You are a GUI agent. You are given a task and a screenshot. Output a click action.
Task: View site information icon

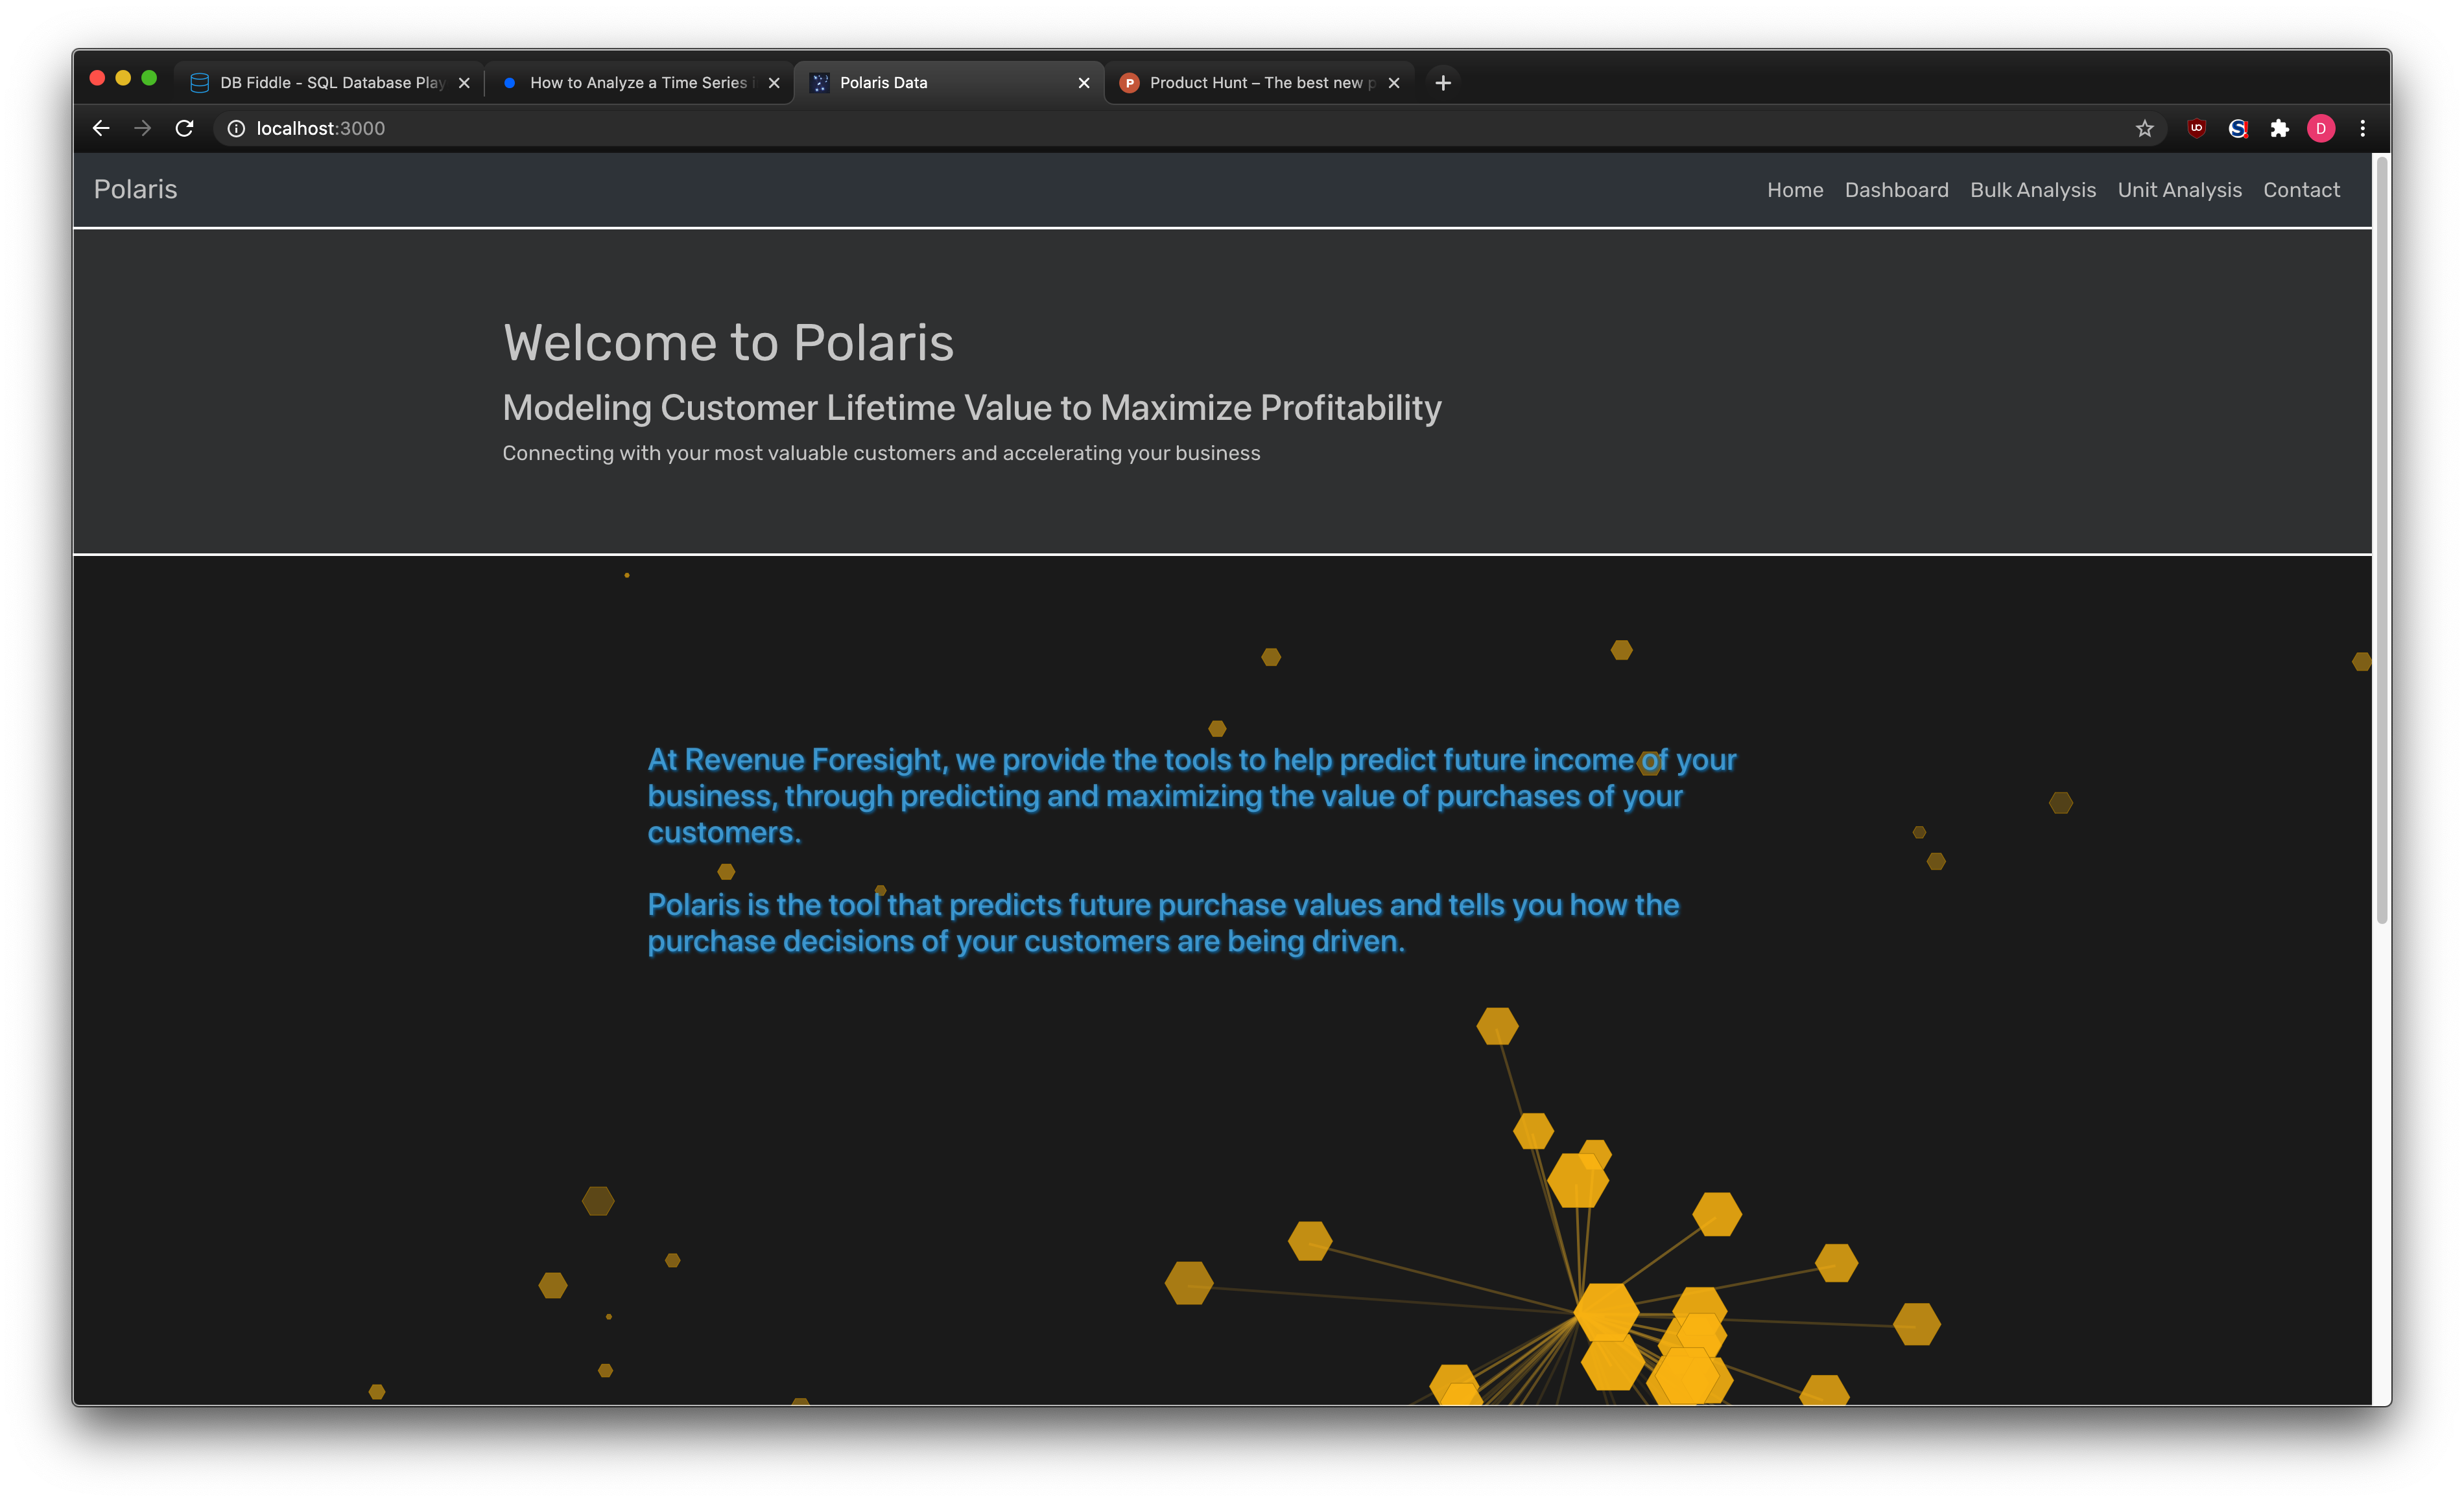click(x=236, y=128)
